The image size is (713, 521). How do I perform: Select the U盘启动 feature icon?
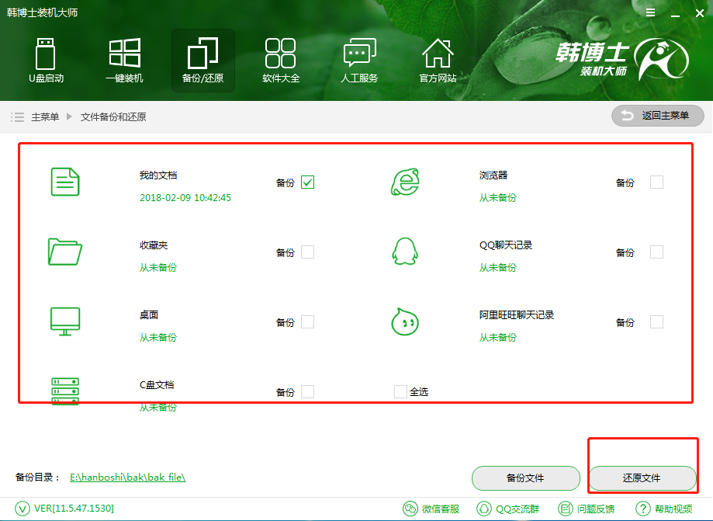click(46, 61)
